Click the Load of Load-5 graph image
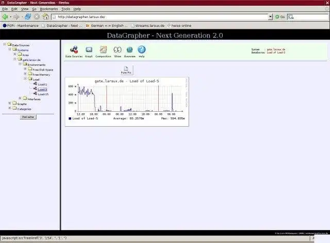The height and width of the screenshot is (243, 330). click(x=127, y=102)
